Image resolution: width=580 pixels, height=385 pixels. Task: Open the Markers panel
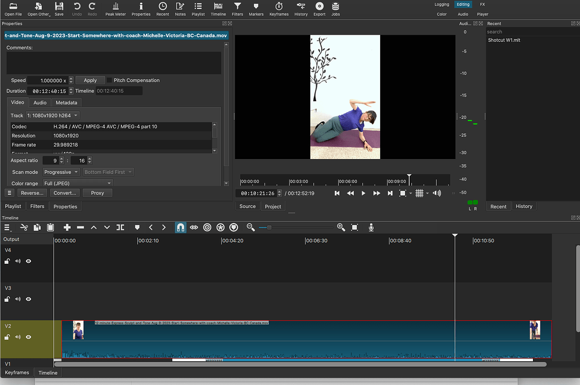(255, 8)
